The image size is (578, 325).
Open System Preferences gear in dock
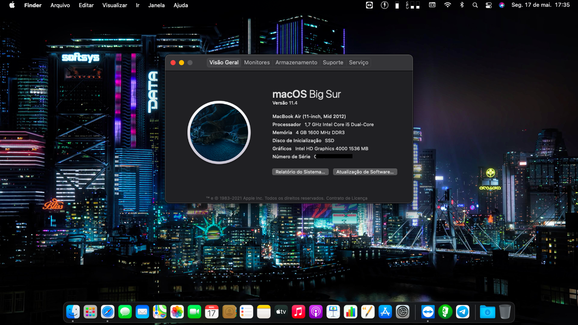click(402, 312)
